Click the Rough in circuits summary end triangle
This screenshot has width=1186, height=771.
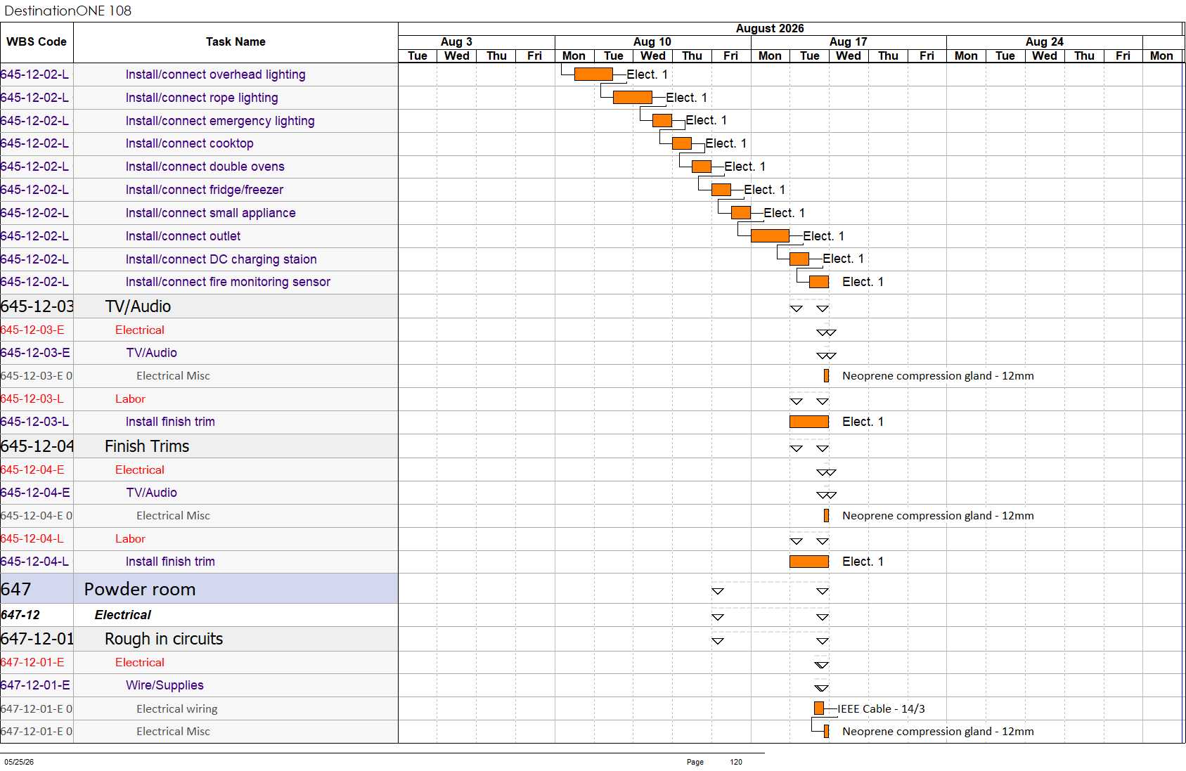pyautogui.click(x=823, y=641)
